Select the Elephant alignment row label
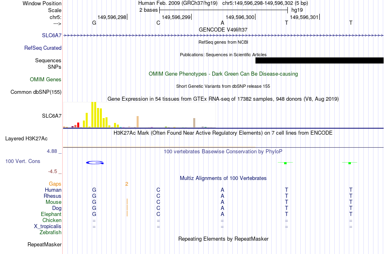 (x=51, y=214)
